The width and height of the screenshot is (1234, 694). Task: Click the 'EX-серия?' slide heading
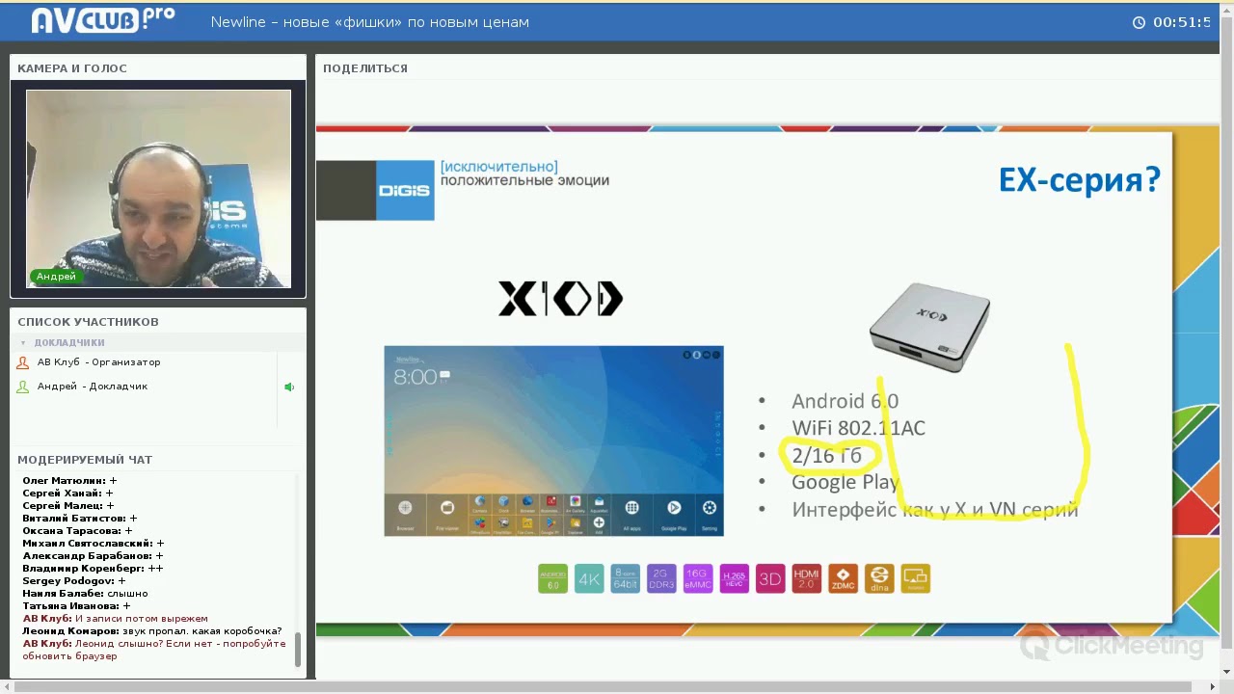(x=1080, y=180)
